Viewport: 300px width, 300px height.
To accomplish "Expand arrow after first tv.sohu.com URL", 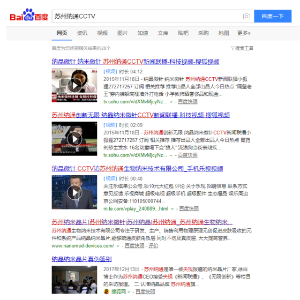I will 171,102.
